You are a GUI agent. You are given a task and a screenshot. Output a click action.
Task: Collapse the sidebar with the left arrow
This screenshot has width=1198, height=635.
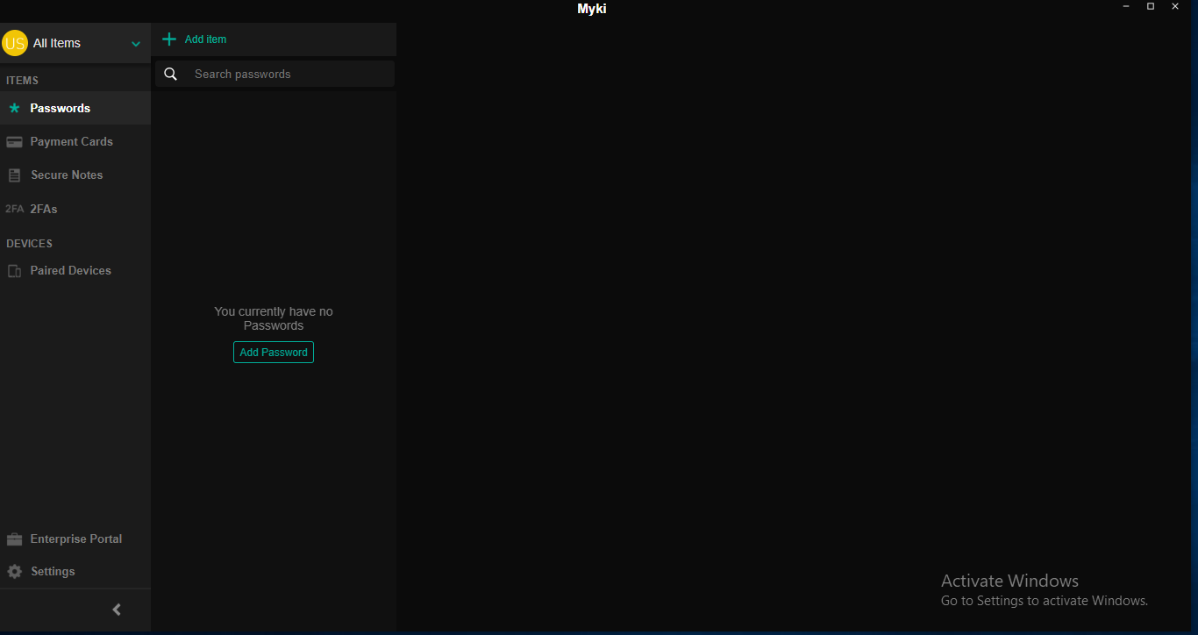117,610
